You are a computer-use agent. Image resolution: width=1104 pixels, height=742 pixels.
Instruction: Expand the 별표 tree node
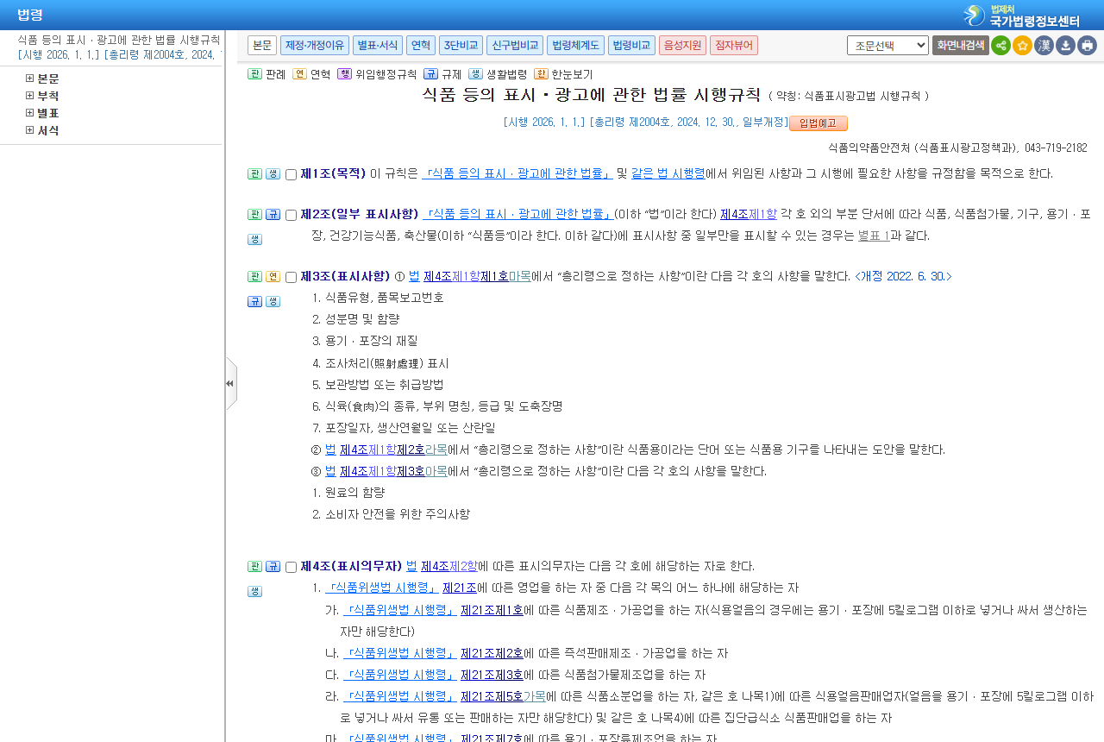(30, 113)
